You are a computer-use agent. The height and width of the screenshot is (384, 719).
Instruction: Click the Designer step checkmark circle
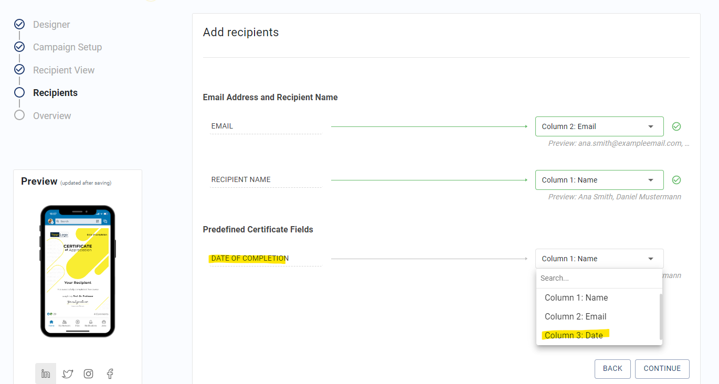coord(19,24)
